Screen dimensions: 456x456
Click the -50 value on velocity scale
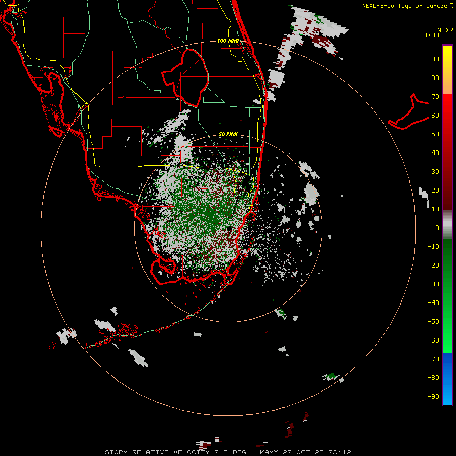(x=433, y=322)
